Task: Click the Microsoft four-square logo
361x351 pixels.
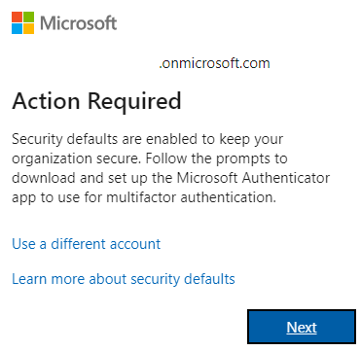Action: click(22, 23)
